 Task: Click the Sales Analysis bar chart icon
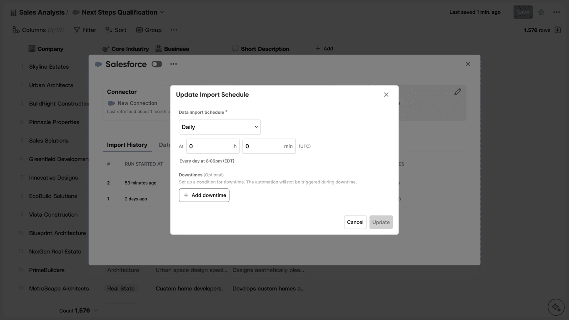14,12
